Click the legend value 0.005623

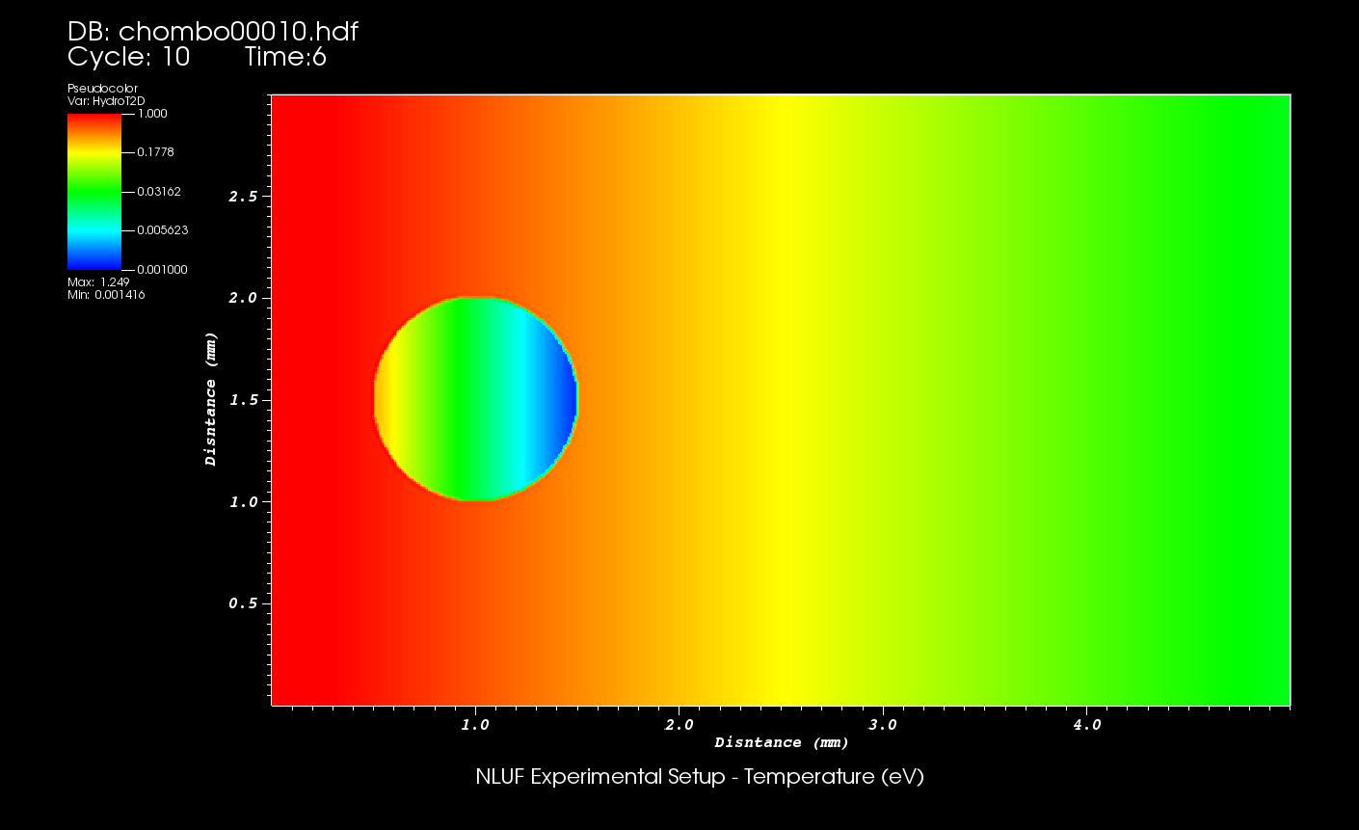point(163,230)
